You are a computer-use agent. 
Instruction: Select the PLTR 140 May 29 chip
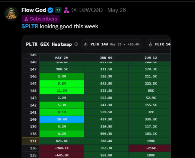(x=112, y=44)
